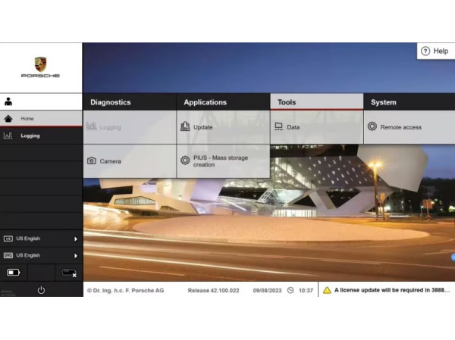This screenshot has width=455, height=340.
Task: Click the Update download icon
Action: pyautogui.click(x=185, y=127)
